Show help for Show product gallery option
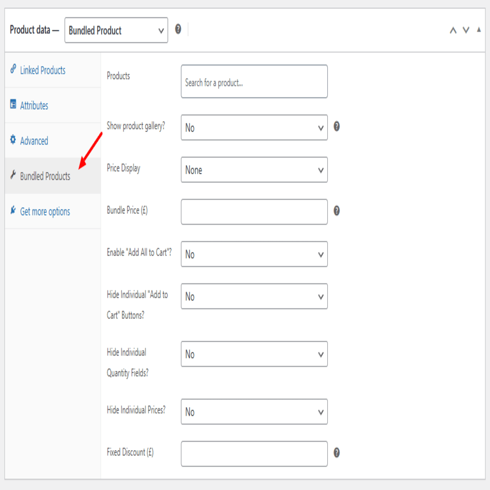490x490 pixels. (336, 126)
